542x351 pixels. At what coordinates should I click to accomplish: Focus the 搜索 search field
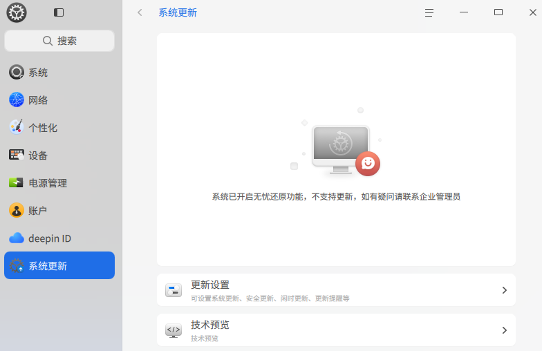point(59,41)
